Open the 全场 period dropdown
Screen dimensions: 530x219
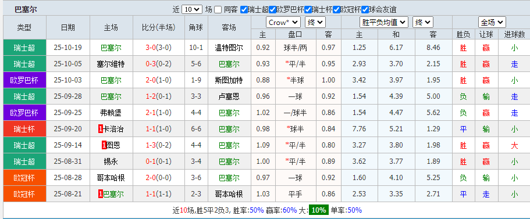[492, 22]
